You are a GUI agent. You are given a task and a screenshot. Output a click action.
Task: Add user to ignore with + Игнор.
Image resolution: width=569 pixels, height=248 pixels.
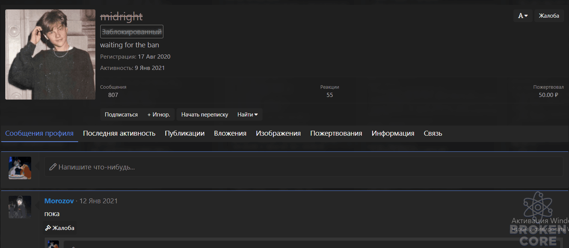point(158,115)
